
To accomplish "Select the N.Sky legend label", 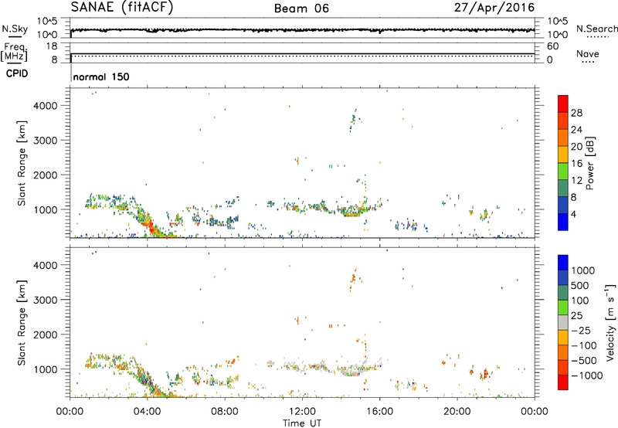I will tap(15, 29).
